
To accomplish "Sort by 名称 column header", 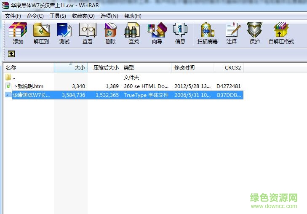I will click(x=29, y=67).
